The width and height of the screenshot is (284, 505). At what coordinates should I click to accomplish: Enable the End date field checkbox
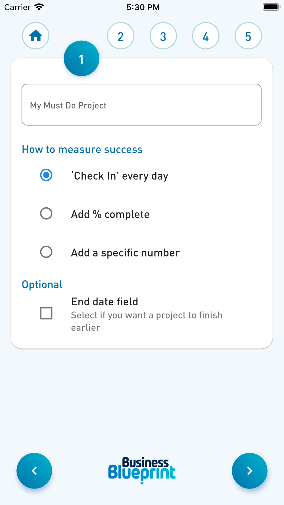[46, 313]
